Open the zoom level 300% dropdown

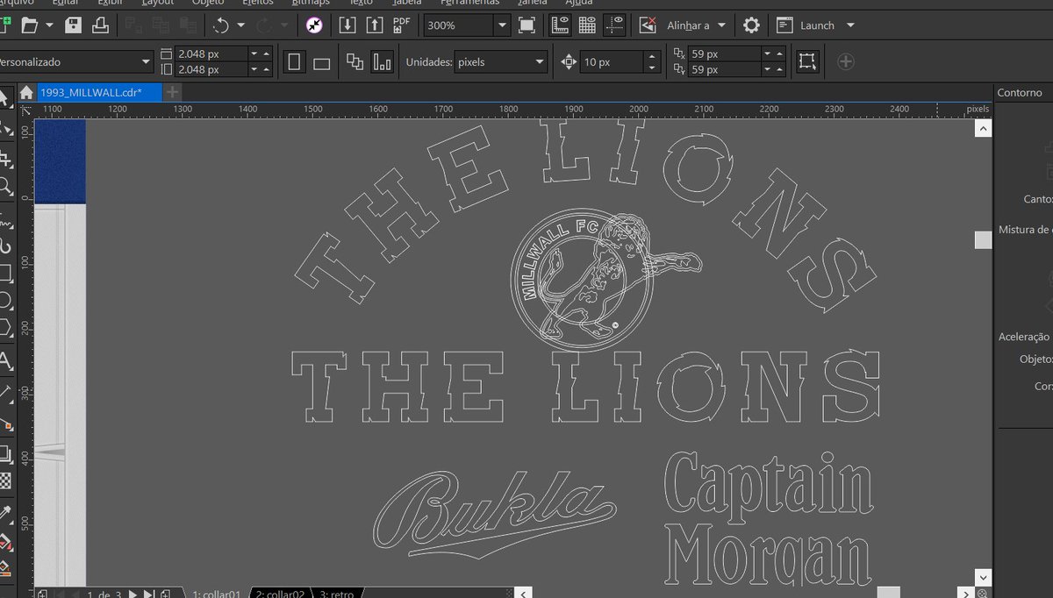coord(502,25)
